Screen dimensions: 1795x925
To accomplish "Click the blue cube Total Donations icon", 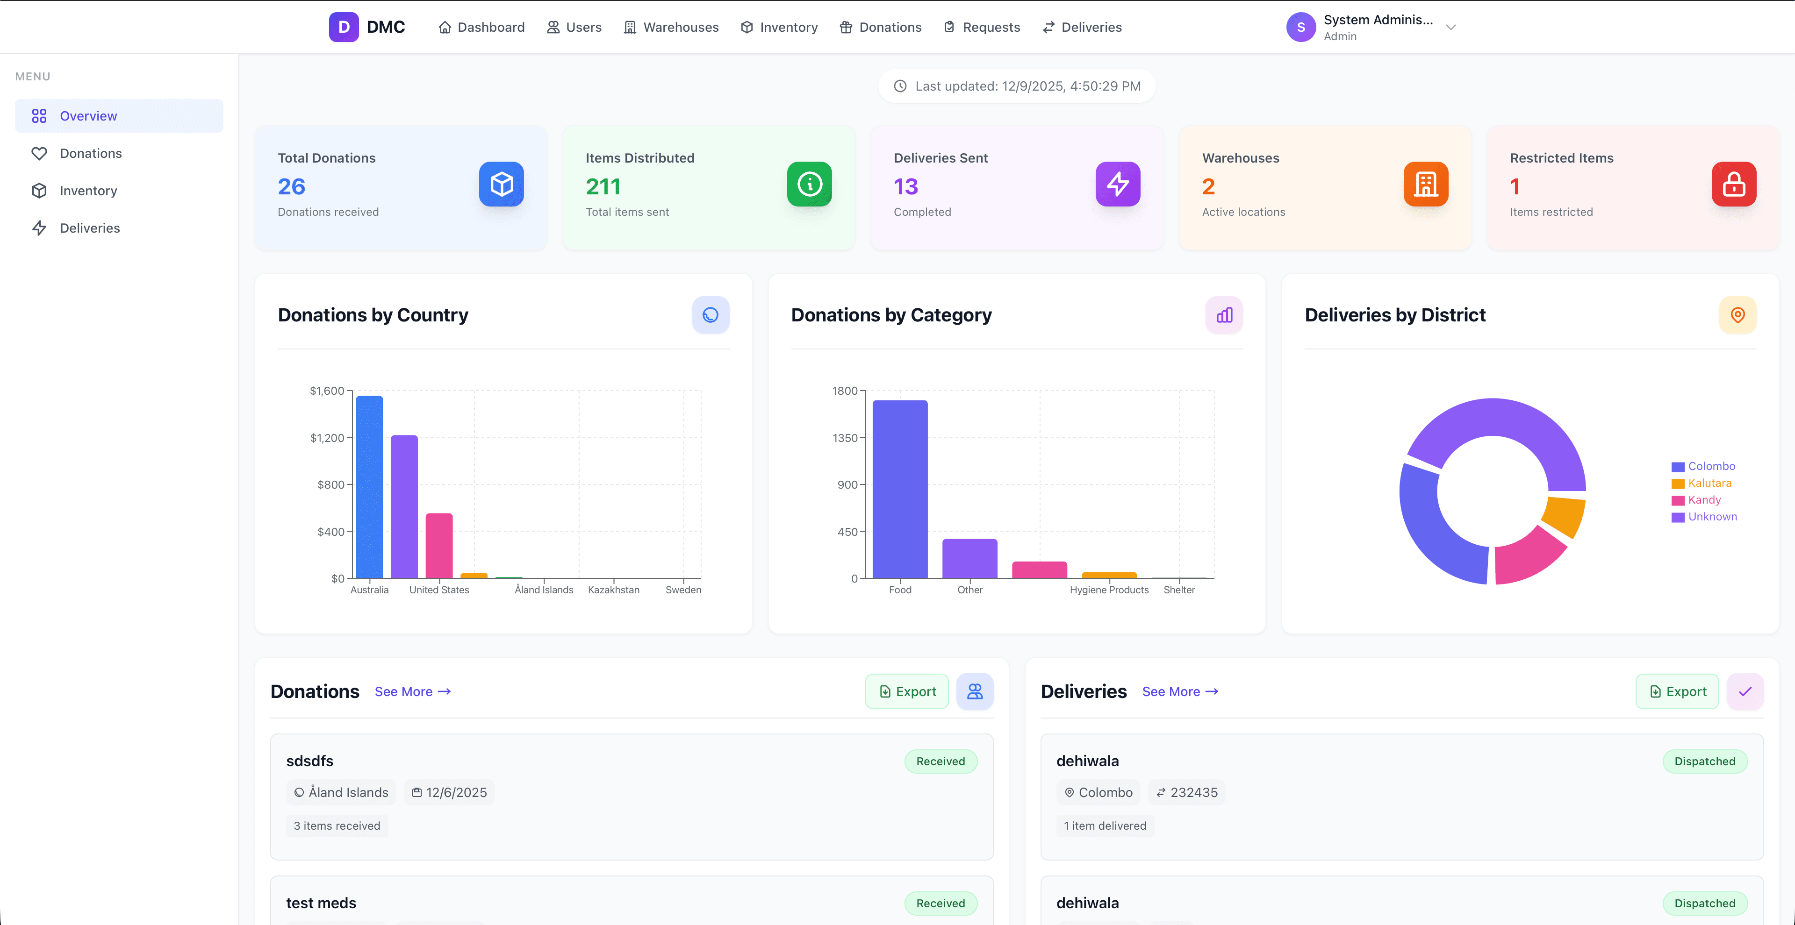I will pos(501,184).
